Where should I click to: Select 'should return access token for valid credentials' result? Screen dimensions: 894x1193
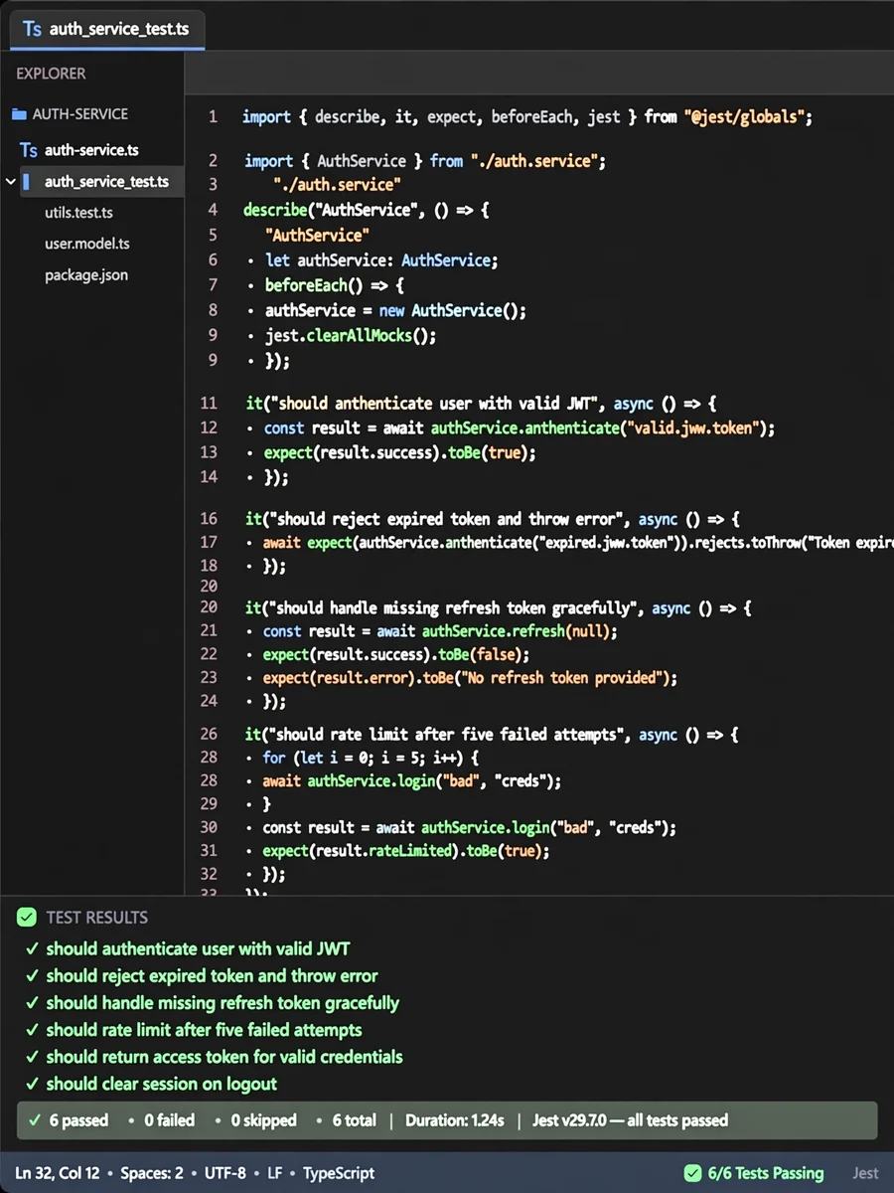point(224,1057)
